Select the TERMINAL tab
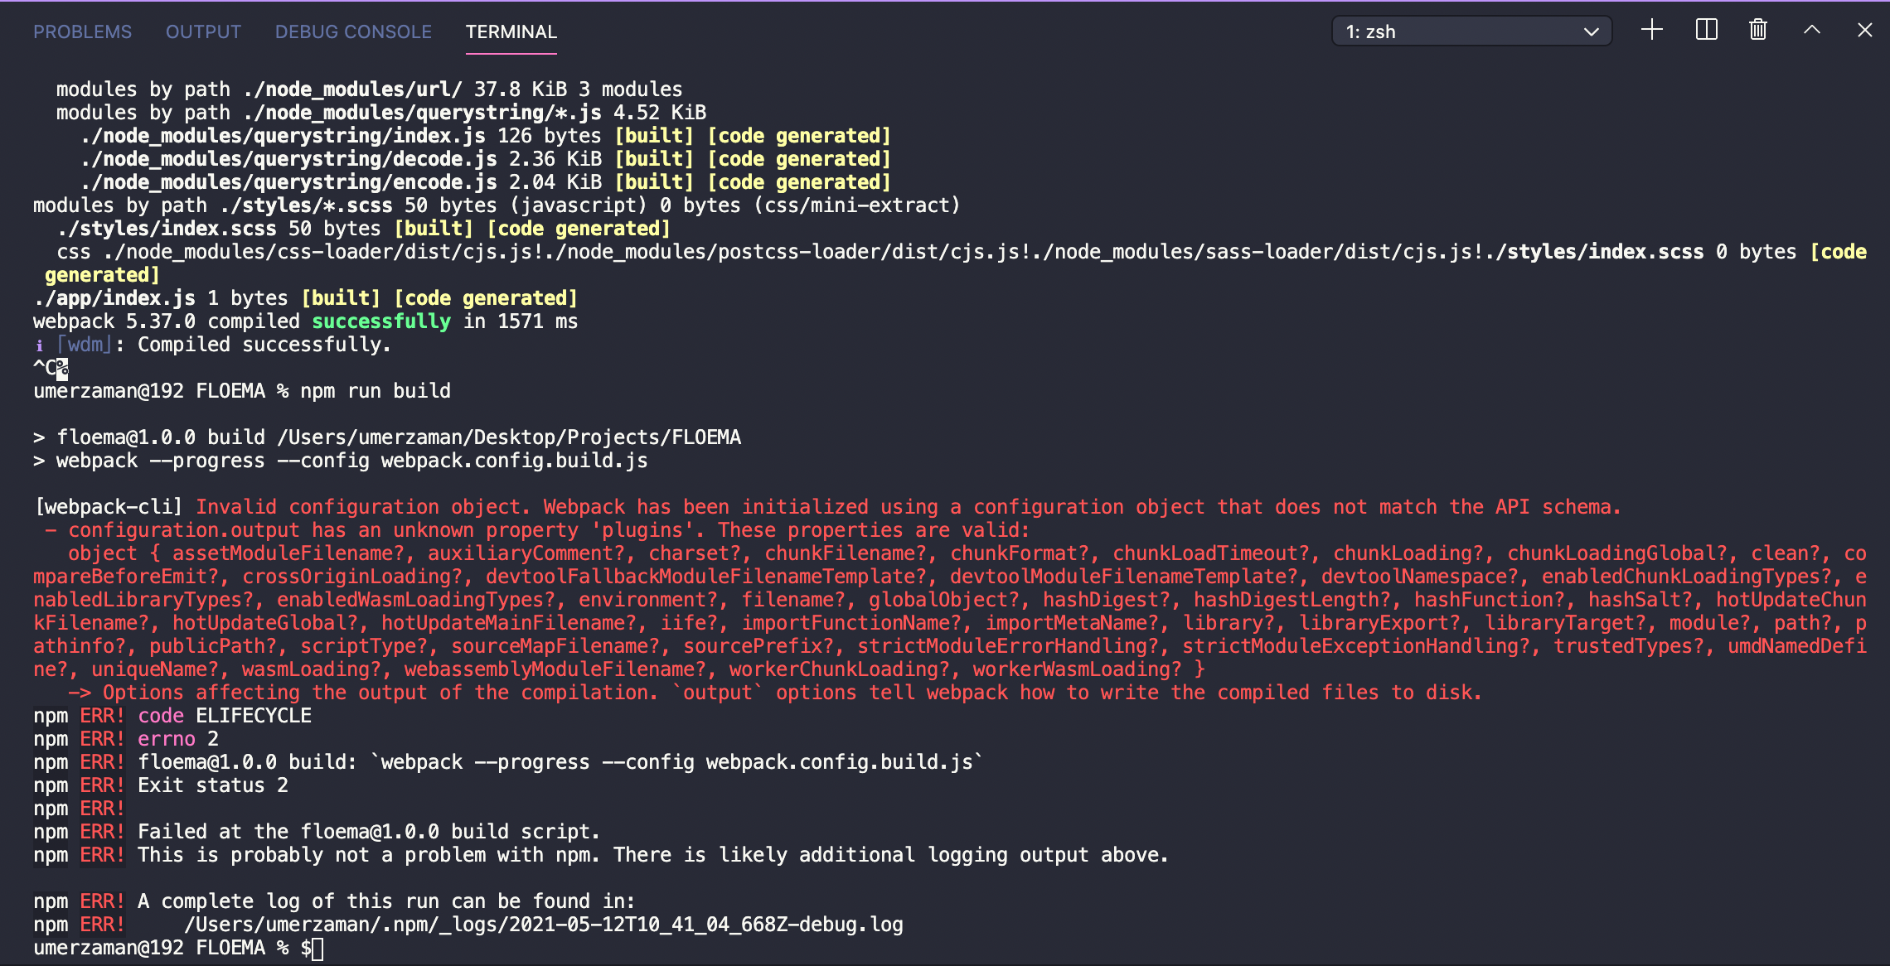Viewport: 1890px width, 966px height. tap(511, 31)
